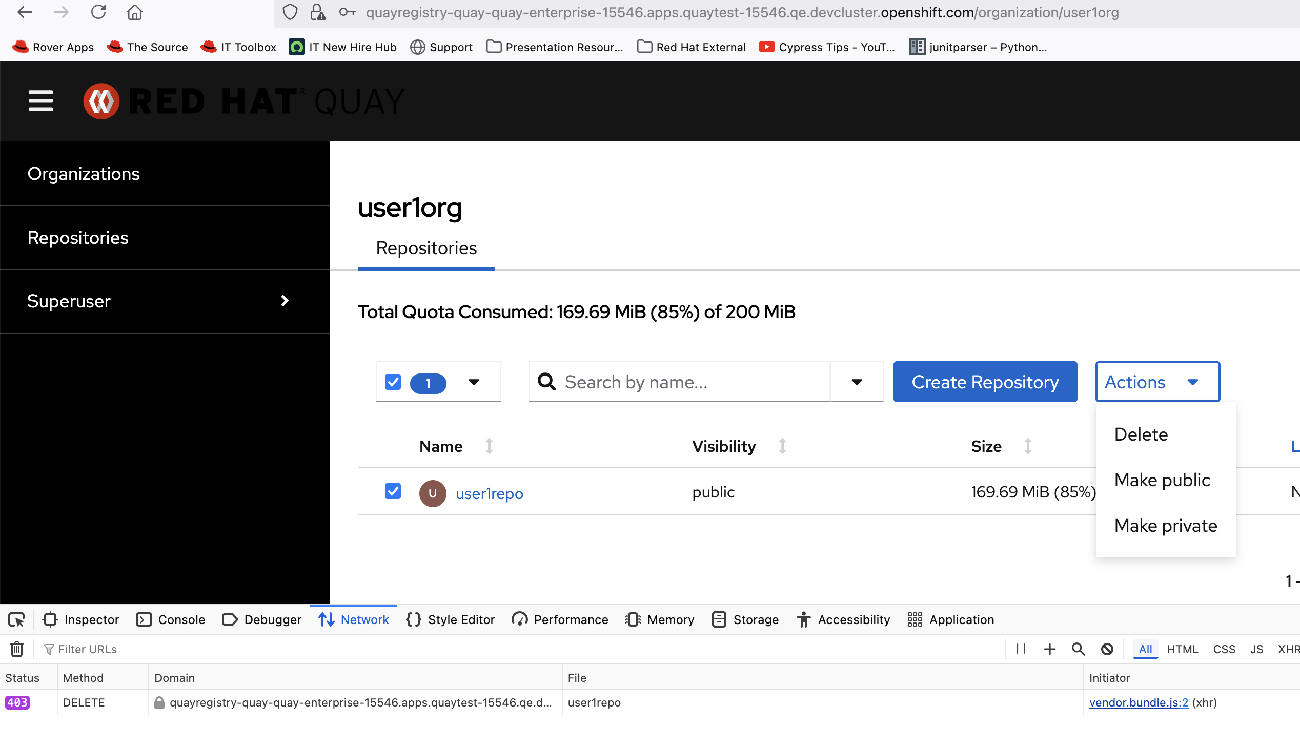Click the Create Repository button
1300x748 pixels.
pyautogui.click(x=984, y=382)
